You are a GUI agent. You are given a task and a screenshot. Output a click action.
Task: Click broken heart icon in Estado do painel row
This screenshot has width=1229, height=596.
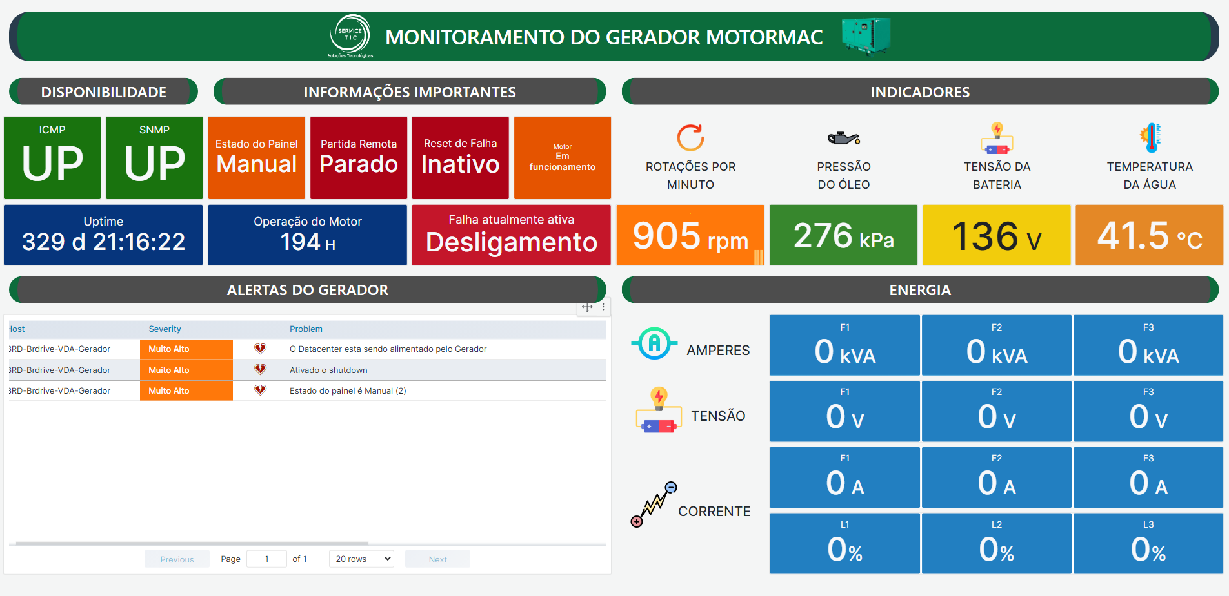(260, 390)
